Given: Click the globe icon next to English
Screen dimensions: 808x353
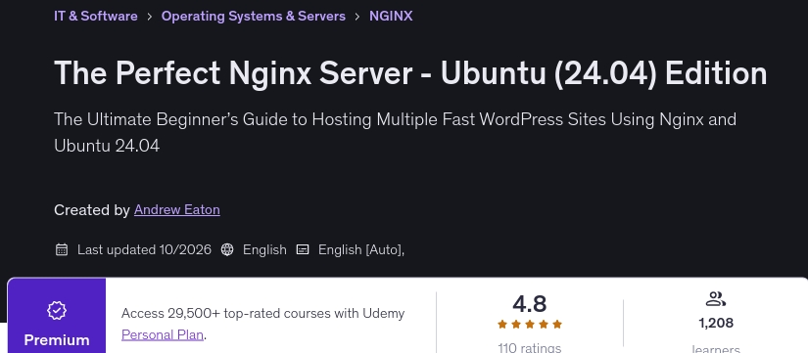Looking at the screenshot, I should pyautogui.click(x=227, y=250).
